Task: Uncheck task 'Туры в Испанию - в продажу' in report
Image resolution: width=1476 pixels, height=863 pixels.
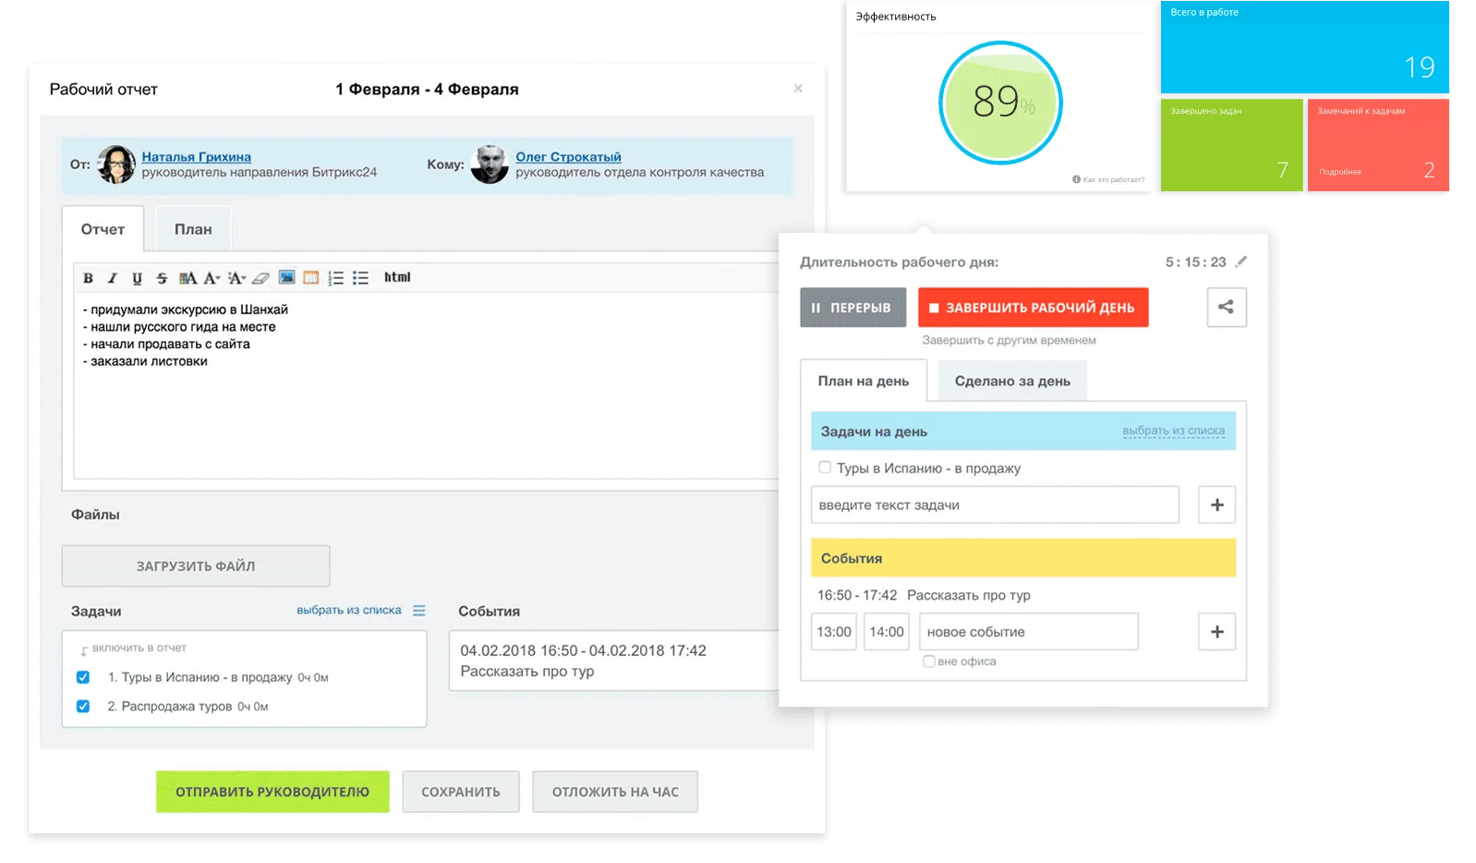Action: 83,677
